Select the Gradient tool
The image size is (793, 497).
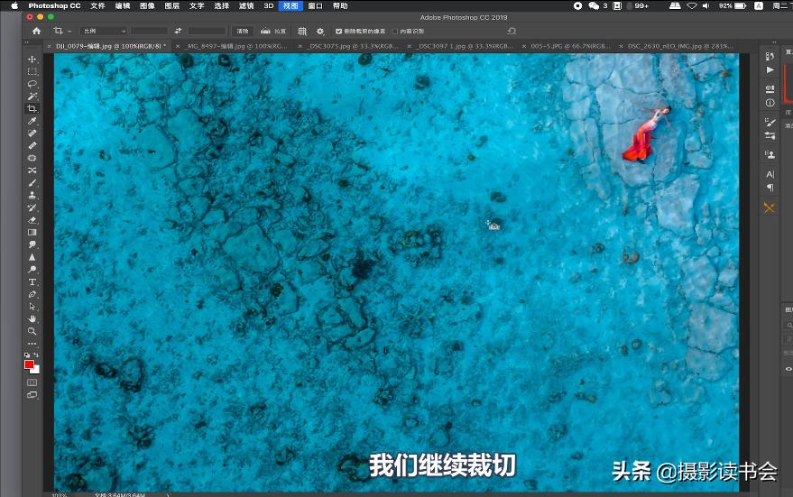[x=32, y=232]
